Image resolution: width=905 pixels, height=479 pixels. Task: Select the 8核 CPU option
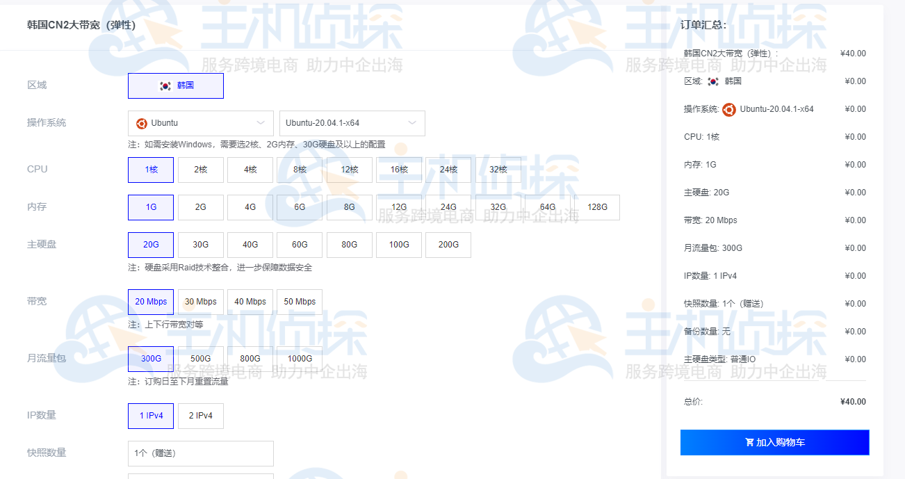tap(300, 170)
